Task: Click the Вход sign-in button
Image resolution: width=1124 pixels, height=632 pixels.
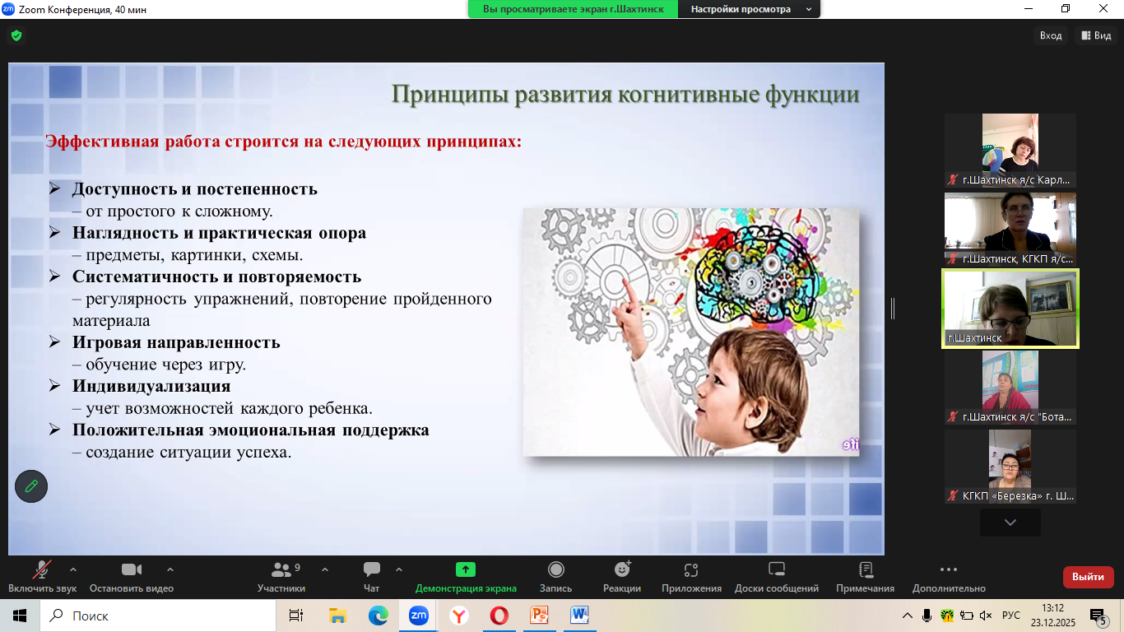Action: click(1051, 35)
